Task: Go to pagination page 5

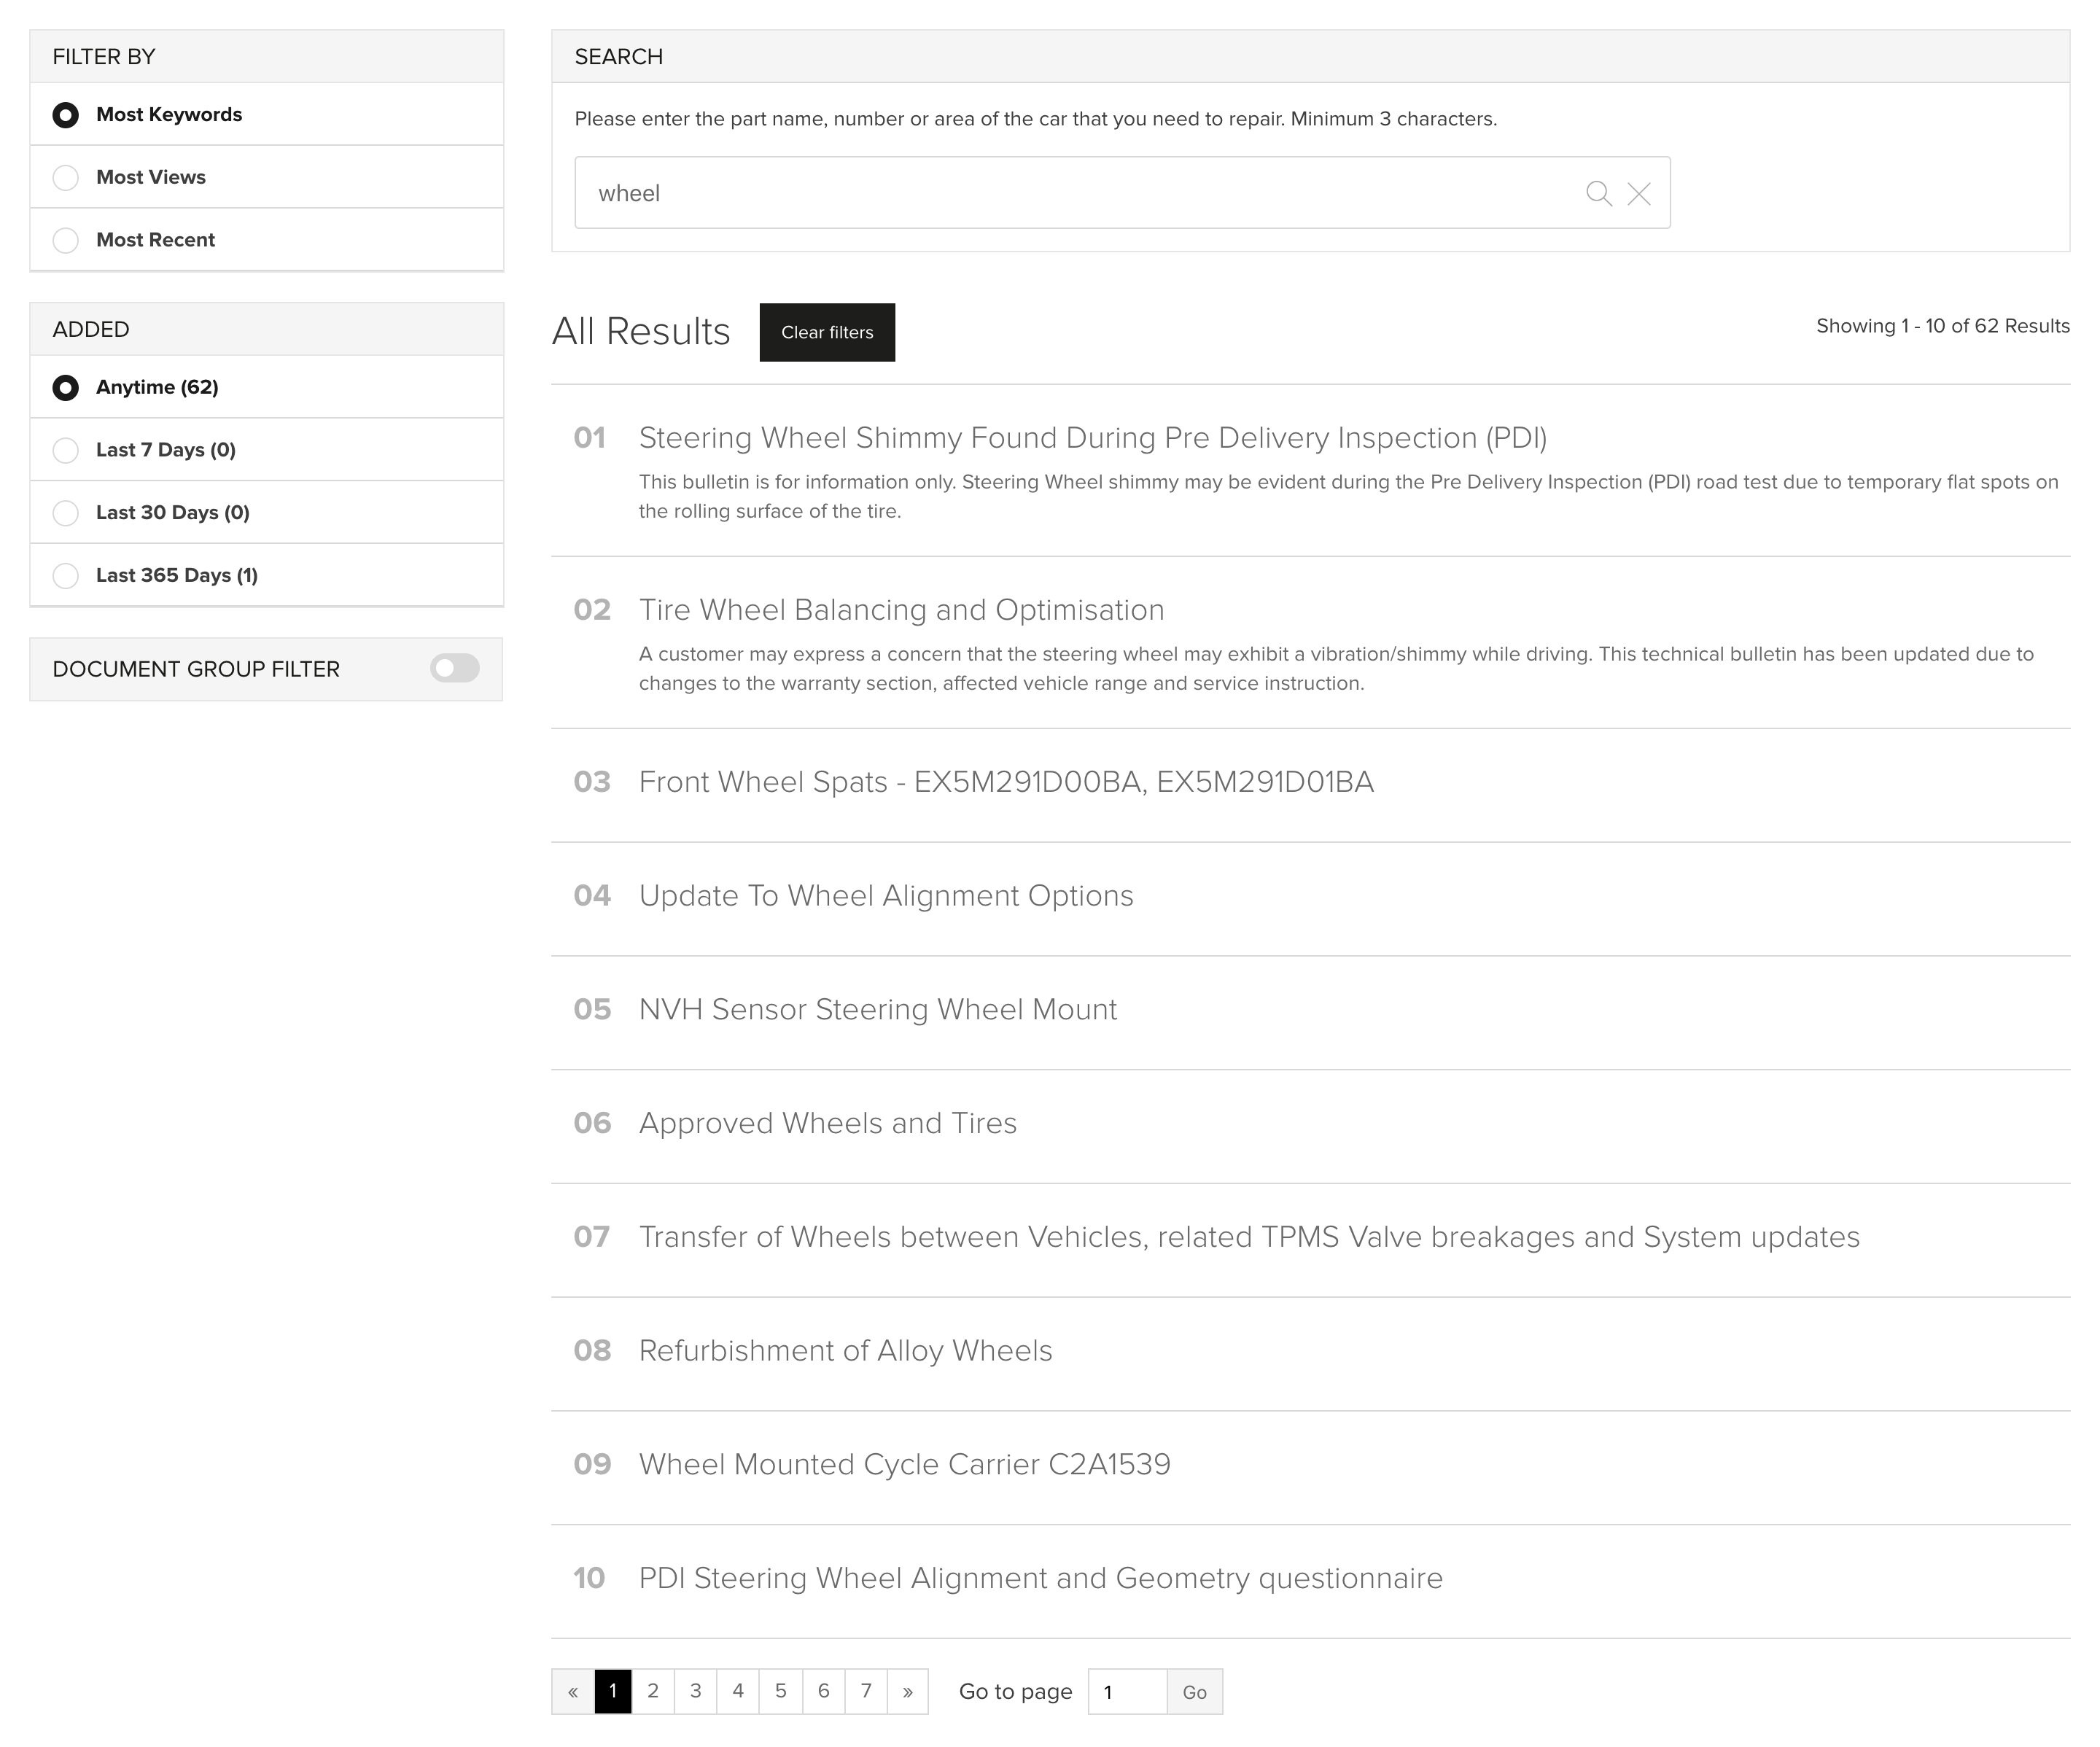Action: tap(781, 1692)
